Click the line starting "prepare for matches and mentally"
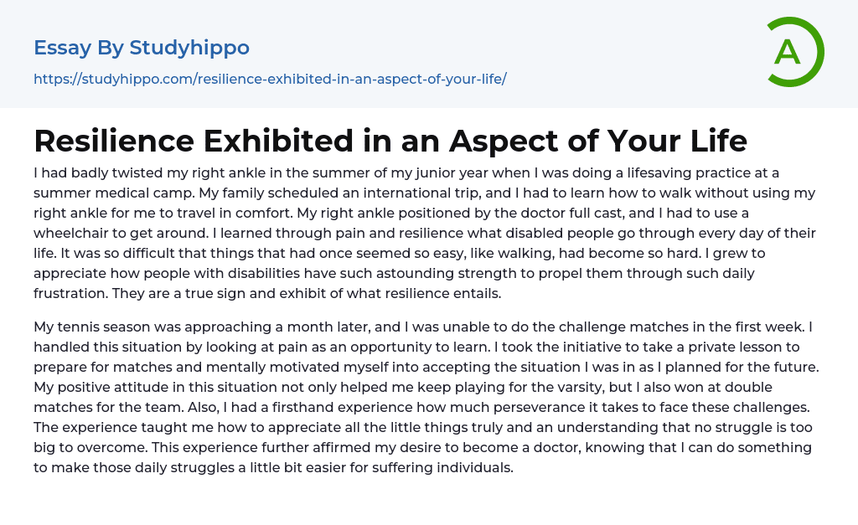The height and width of the screenshot is (525, 858). [x=426, y=367]
